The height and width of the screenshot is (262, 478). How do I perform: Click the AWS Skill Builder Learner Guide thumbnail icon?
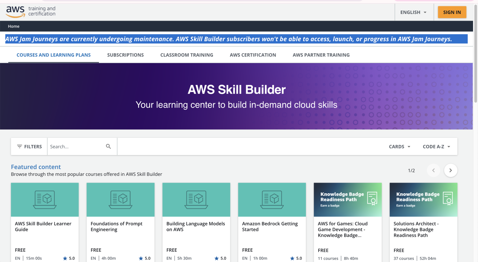[45, 199]
